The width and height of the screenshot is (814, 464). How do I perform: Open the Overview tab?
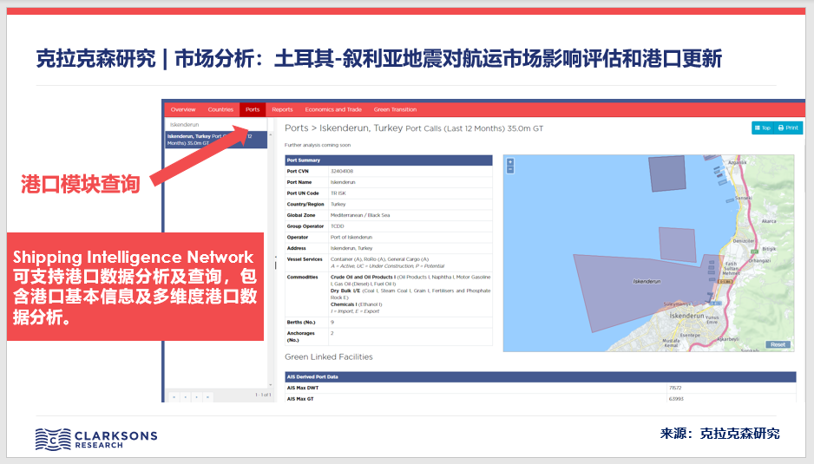coord(183,109)
